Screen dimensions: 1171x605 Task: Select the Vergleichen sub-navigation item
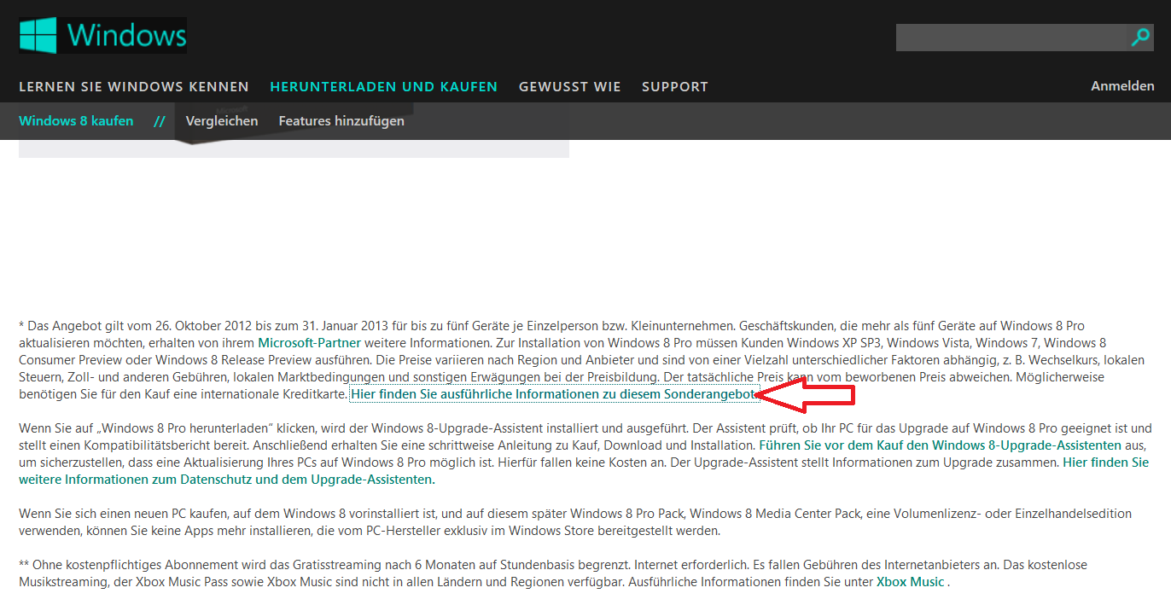pyautogui.click(x=222, y=120)
